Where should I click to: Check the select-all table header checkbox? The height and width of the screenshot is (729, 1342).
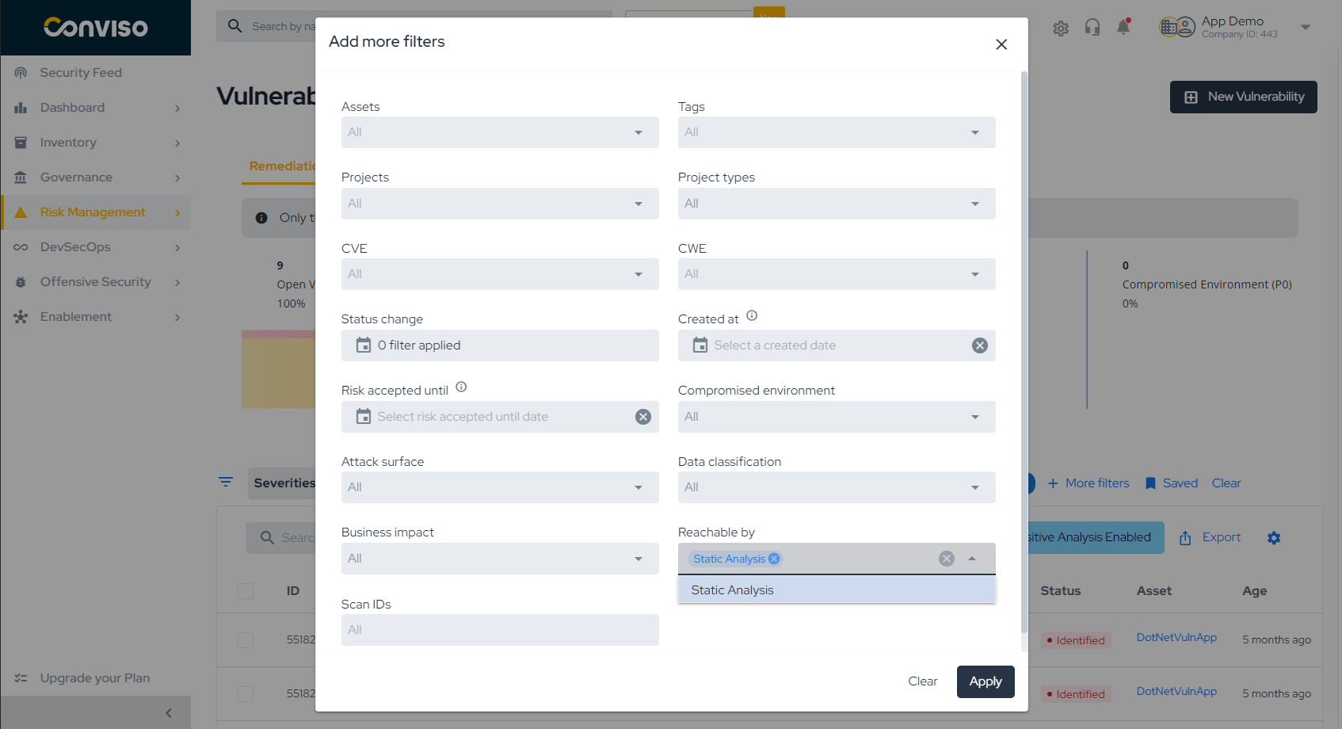pos(246,591)
